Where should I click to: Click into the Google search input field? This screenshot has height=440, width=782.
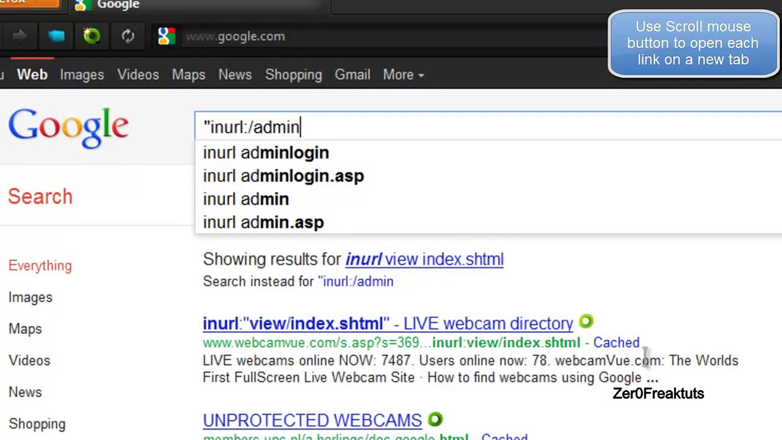point(489,127)
